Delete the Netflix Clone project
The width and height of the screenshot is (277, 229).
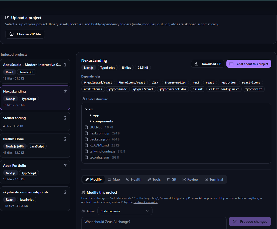(x=65, y=139)
